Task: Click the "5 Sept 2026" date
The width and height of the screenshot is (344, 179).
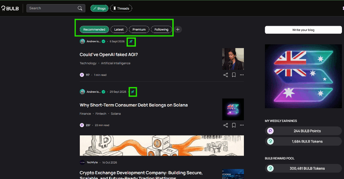Action: pyautogui.click(x=117, y=42)
